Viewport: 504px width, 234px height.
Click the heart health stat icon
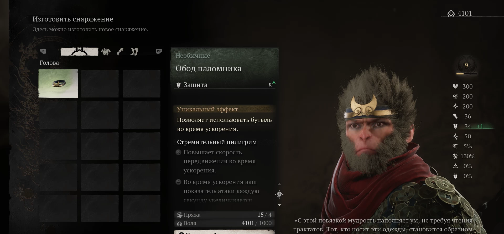click(455, 86)
